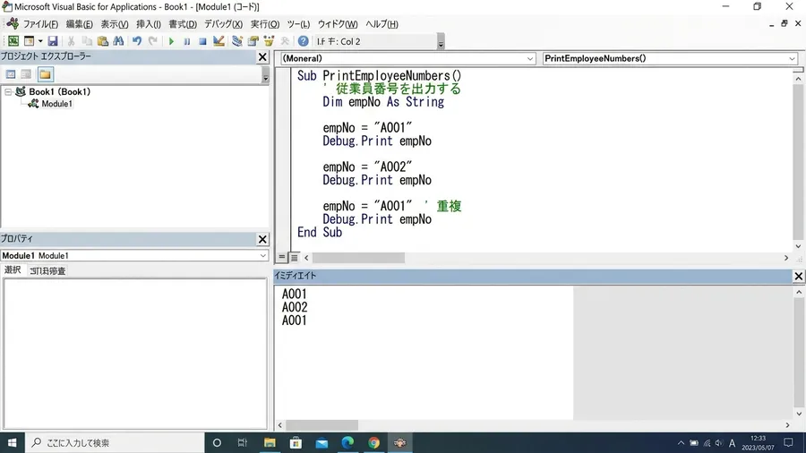Image resolution: width=806 pixels, height=453 pixels.
Task: Save the workbook with the floppy icon
Action: pos(53,41)
